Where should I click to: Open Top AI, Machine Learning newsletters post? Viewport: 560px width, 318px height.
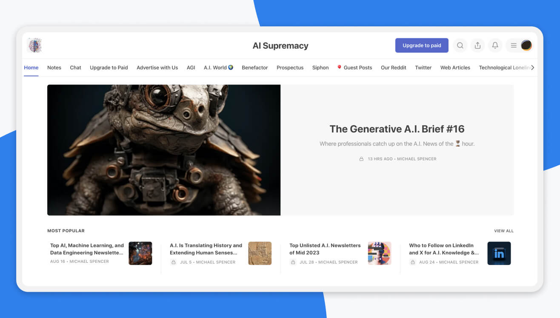(x=87, y=249)
